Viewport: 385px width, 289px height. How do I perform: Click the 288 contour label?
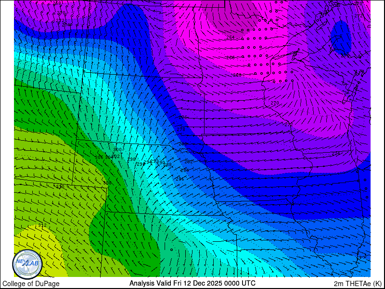pos(167,164)
